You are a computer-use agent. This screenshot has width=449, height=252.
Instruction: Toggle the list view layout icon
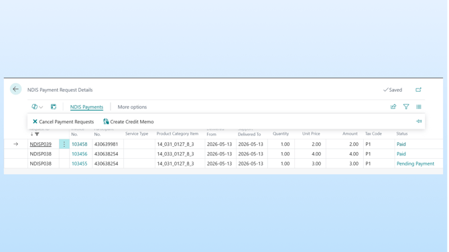[x=419, y=107]
